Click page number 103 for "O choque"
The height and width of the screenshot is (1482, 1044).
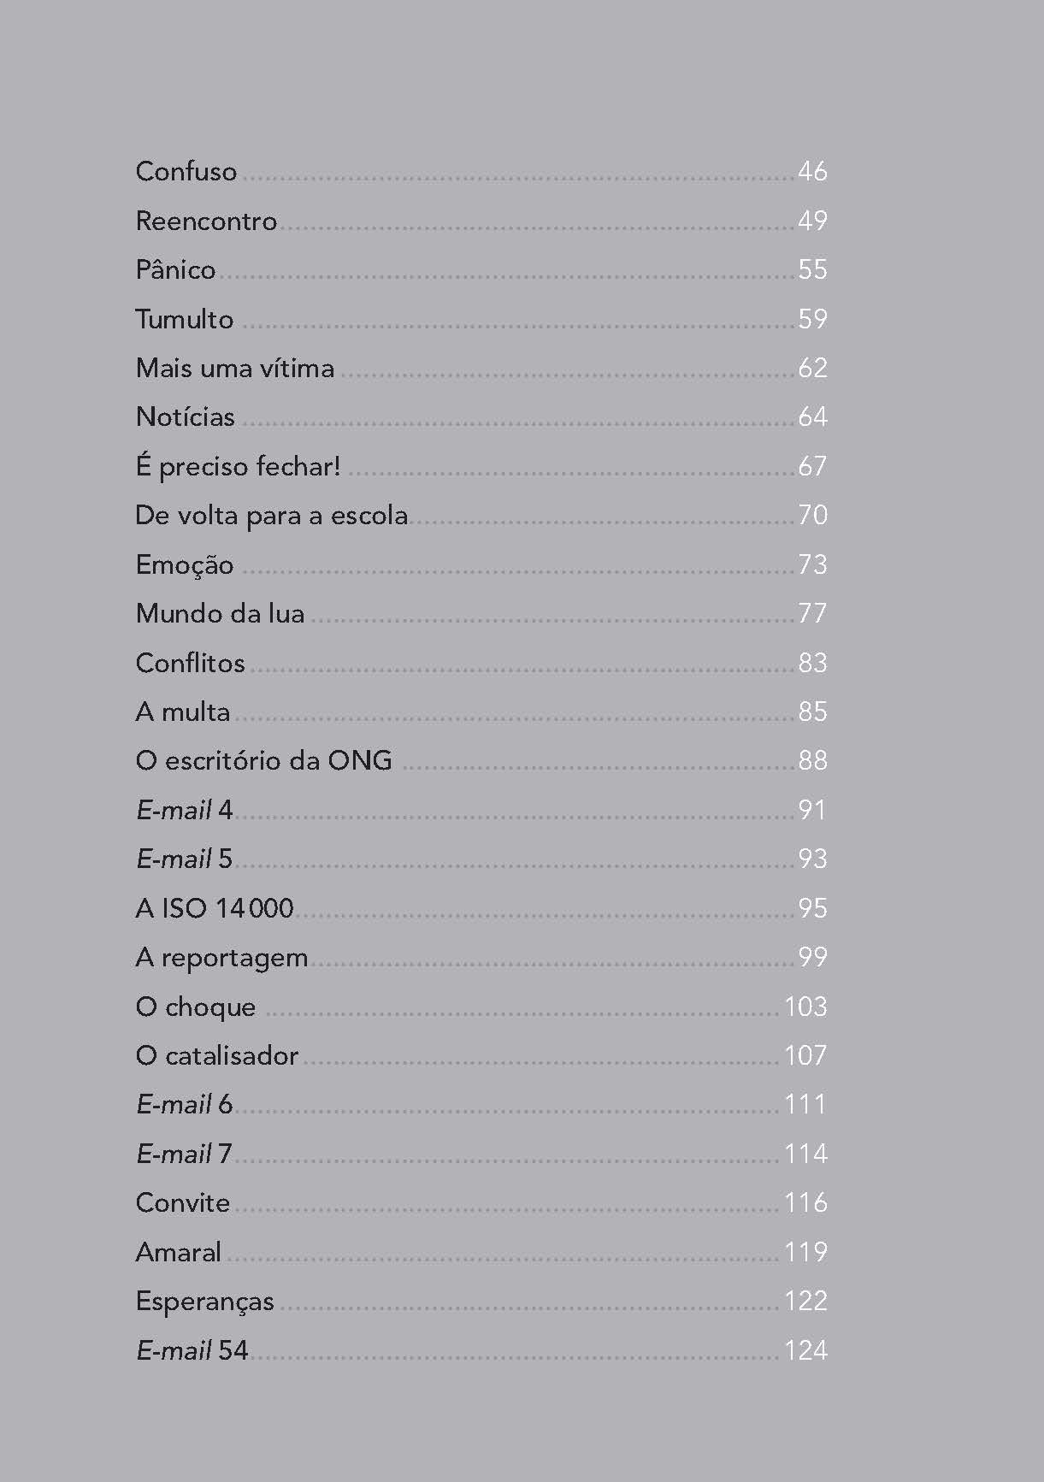click(805, 1007)
